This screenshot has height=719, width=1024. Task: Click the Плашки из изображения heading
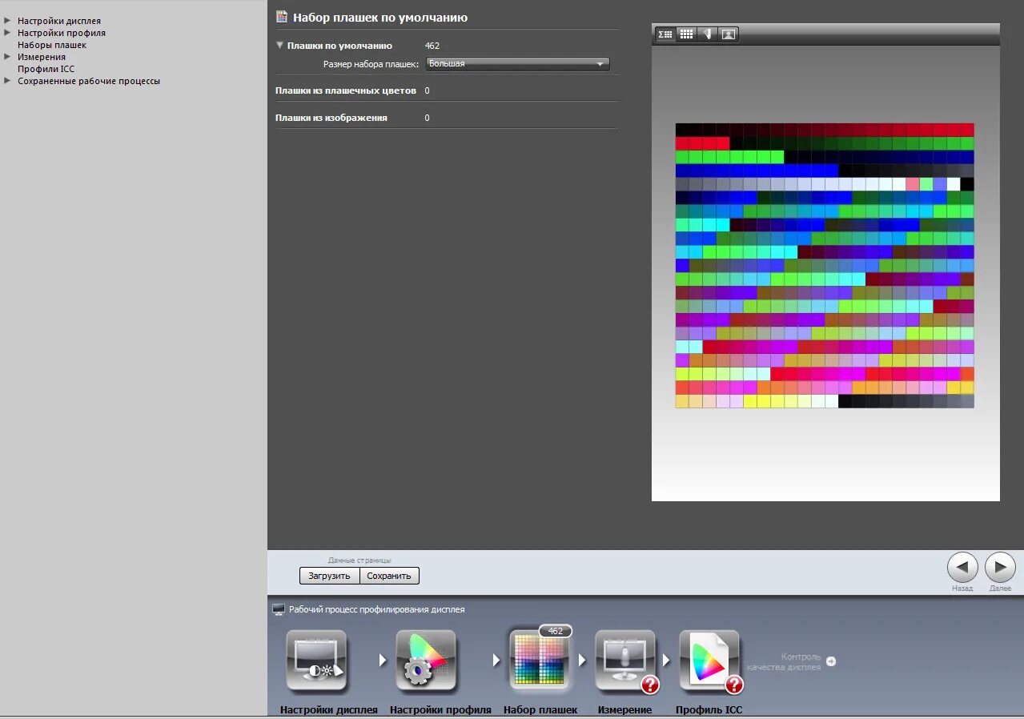pos(331,118)
